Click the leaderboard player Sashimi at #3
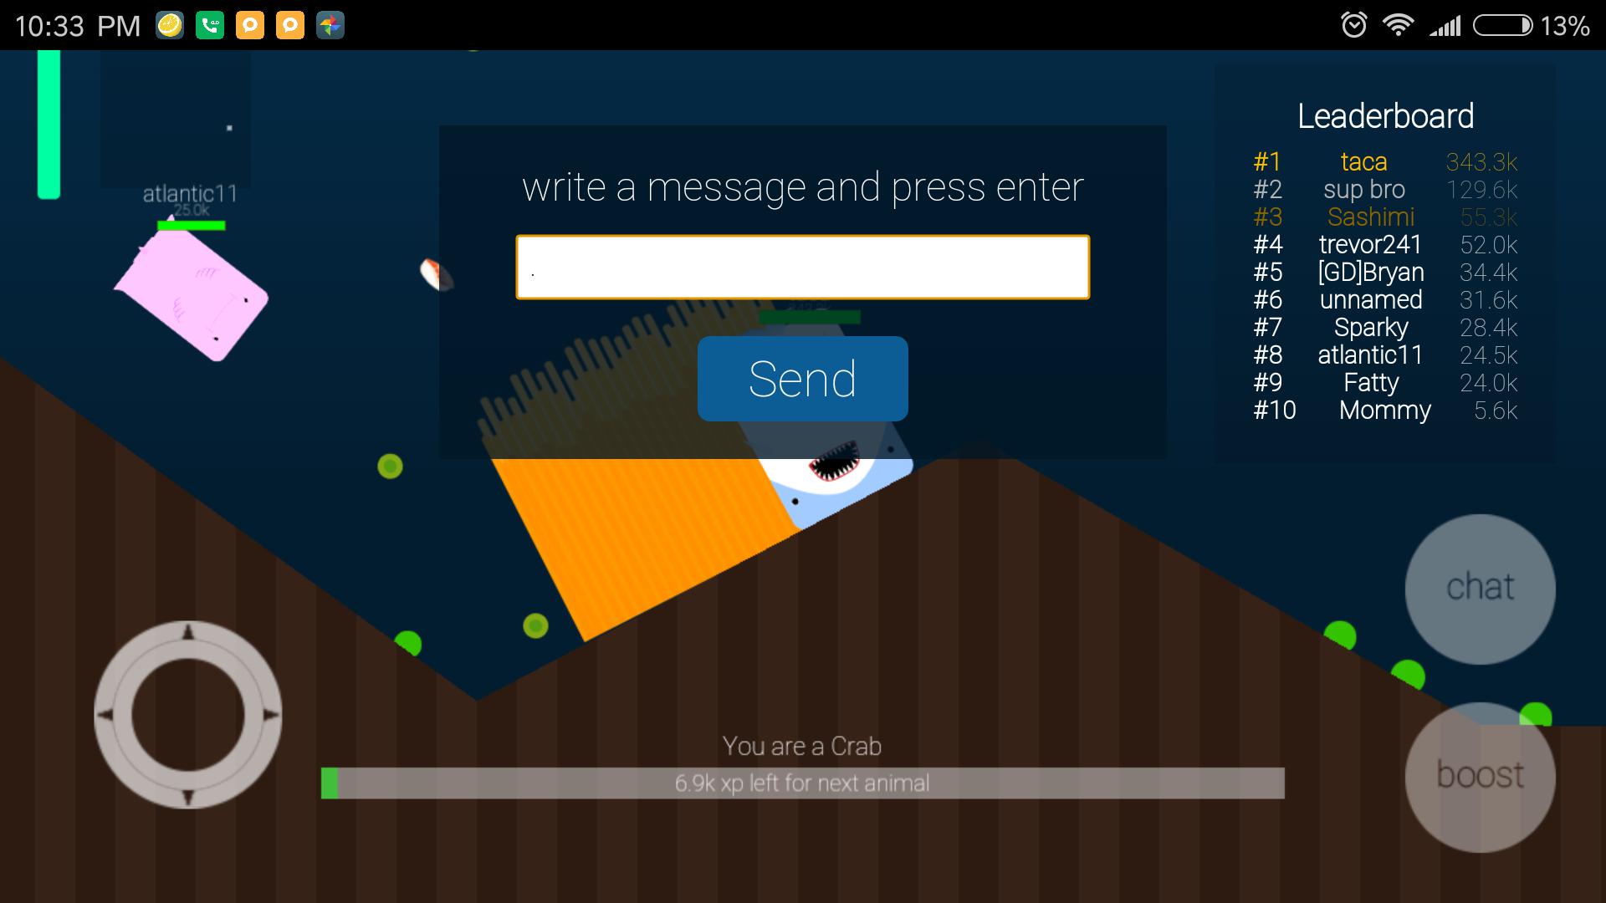1606x903 pixels. (1372, 217)
